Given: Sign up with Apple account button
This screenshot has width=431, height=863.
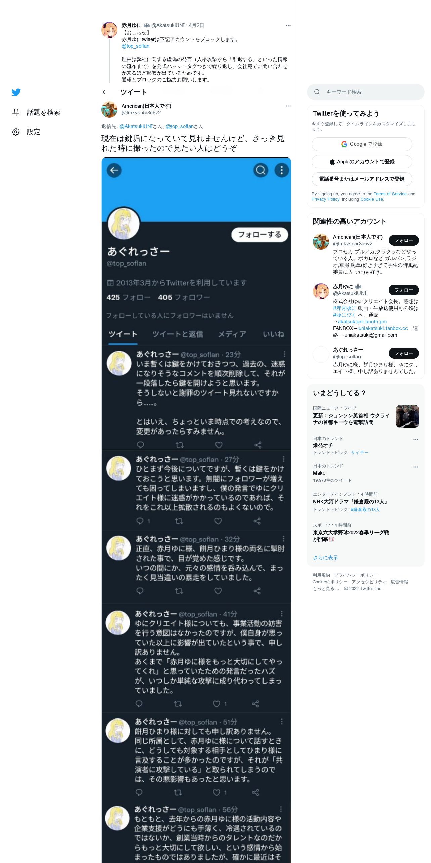Looking at the screenshot, I should tap(362, 162).
